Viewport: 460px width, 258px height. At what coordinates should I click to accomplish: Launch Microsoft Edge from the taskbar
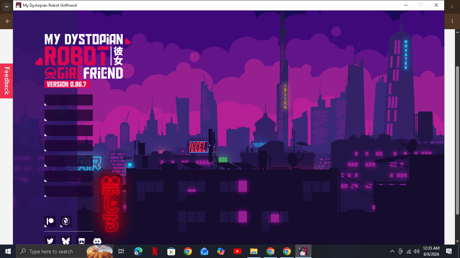click(138, 251)
